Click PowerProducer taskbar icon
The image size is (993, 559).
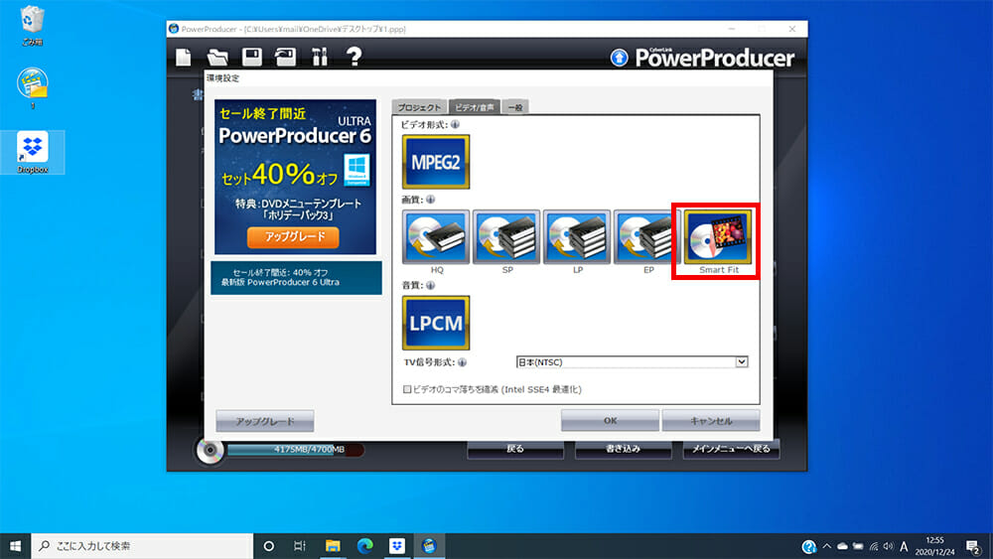(429, 546)
